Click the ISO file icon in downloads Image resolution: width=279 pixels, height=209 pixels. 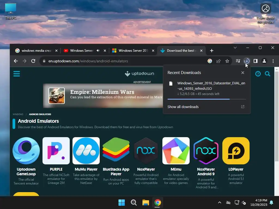(x=171, y=84)
